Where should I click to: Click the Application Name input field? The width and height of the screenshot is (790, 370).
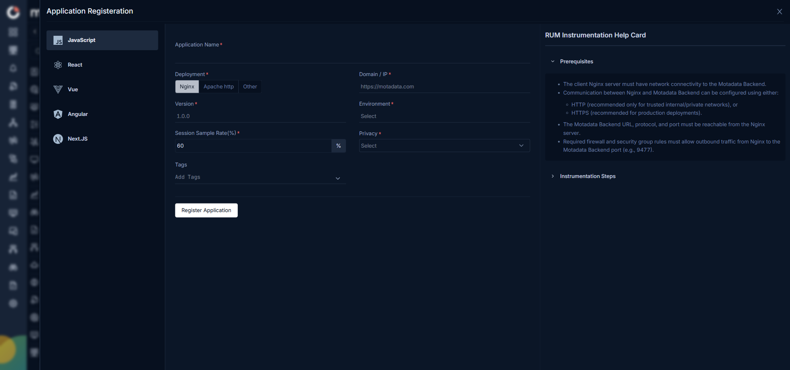352,56
